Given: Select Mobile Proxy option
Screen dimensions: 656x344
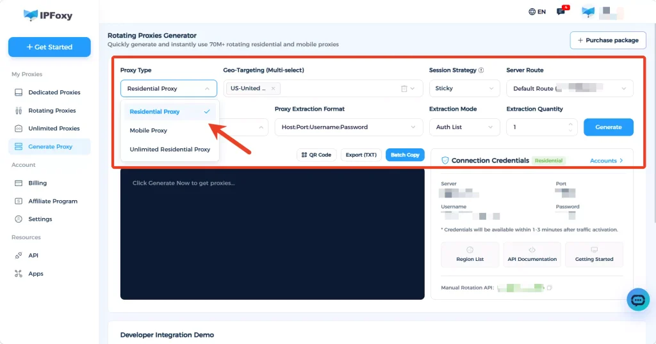Looking at the screenshot, I should click(x=169, y=130).
